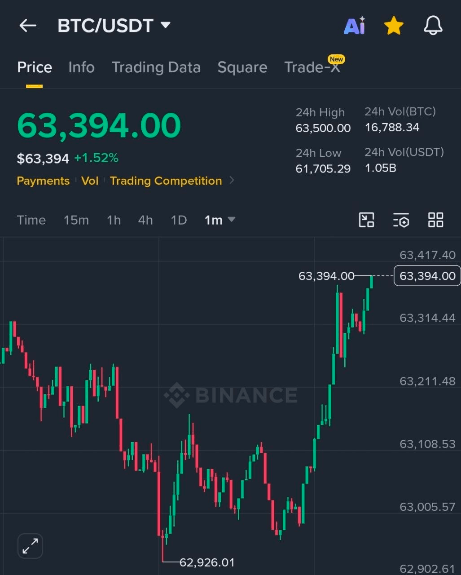
Task: Open the 1m interval dropdown
Action: point(220,220)
